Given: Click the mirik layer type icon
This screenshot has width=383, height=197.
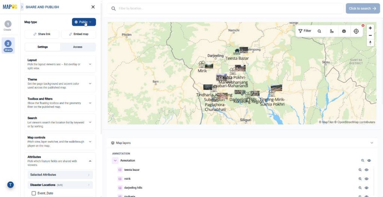Looking at the screenshot, I should pos(120,179).
